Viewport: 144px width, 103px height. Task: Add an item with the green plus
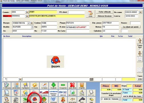pos(54,86)
